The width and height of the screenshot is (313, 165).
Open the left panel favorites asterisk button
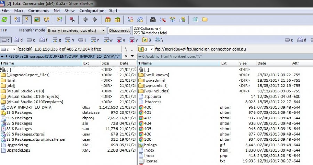pos(126,56)
